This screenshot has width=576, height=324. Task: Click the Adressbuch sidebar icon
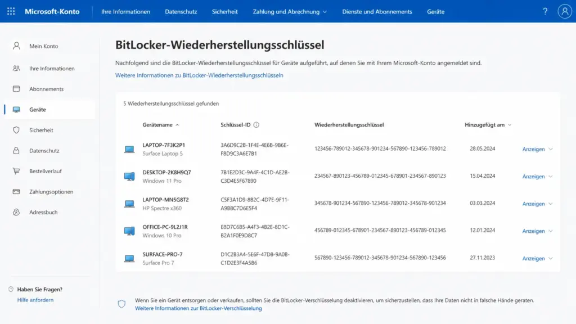[16, 212]
